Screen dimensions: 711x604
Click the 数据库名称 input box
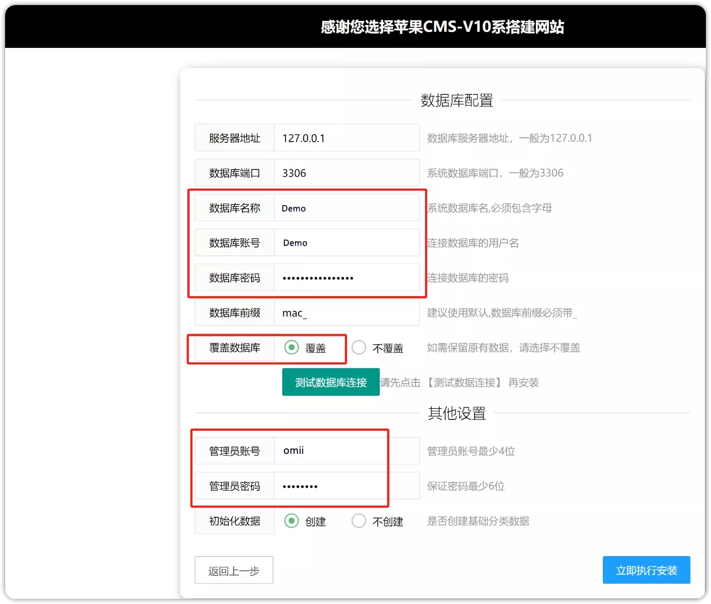[x=347, y=208]
